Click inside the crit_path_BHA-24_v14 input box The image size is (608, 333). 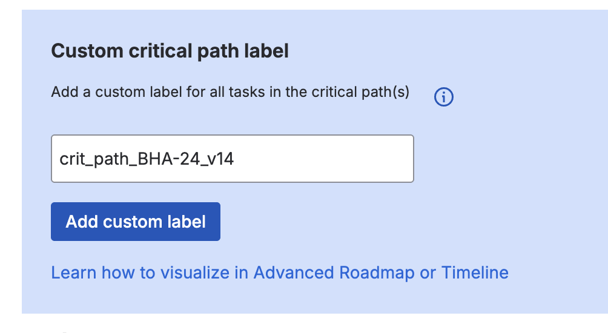pyautogui.click(x=233, y=159)
